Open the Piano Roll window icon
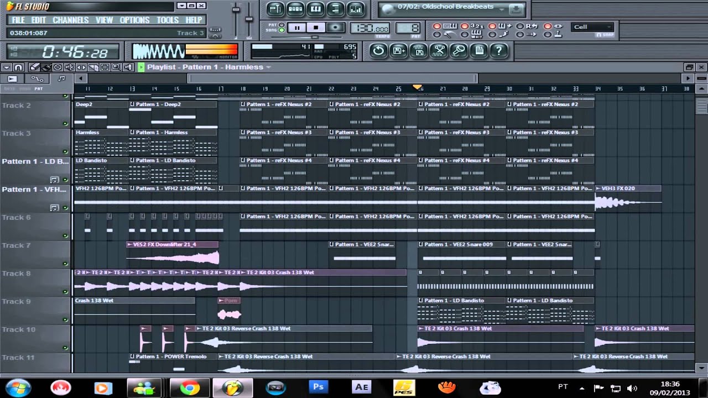Viewport: 708px width, 398px height. pos(315,9)
